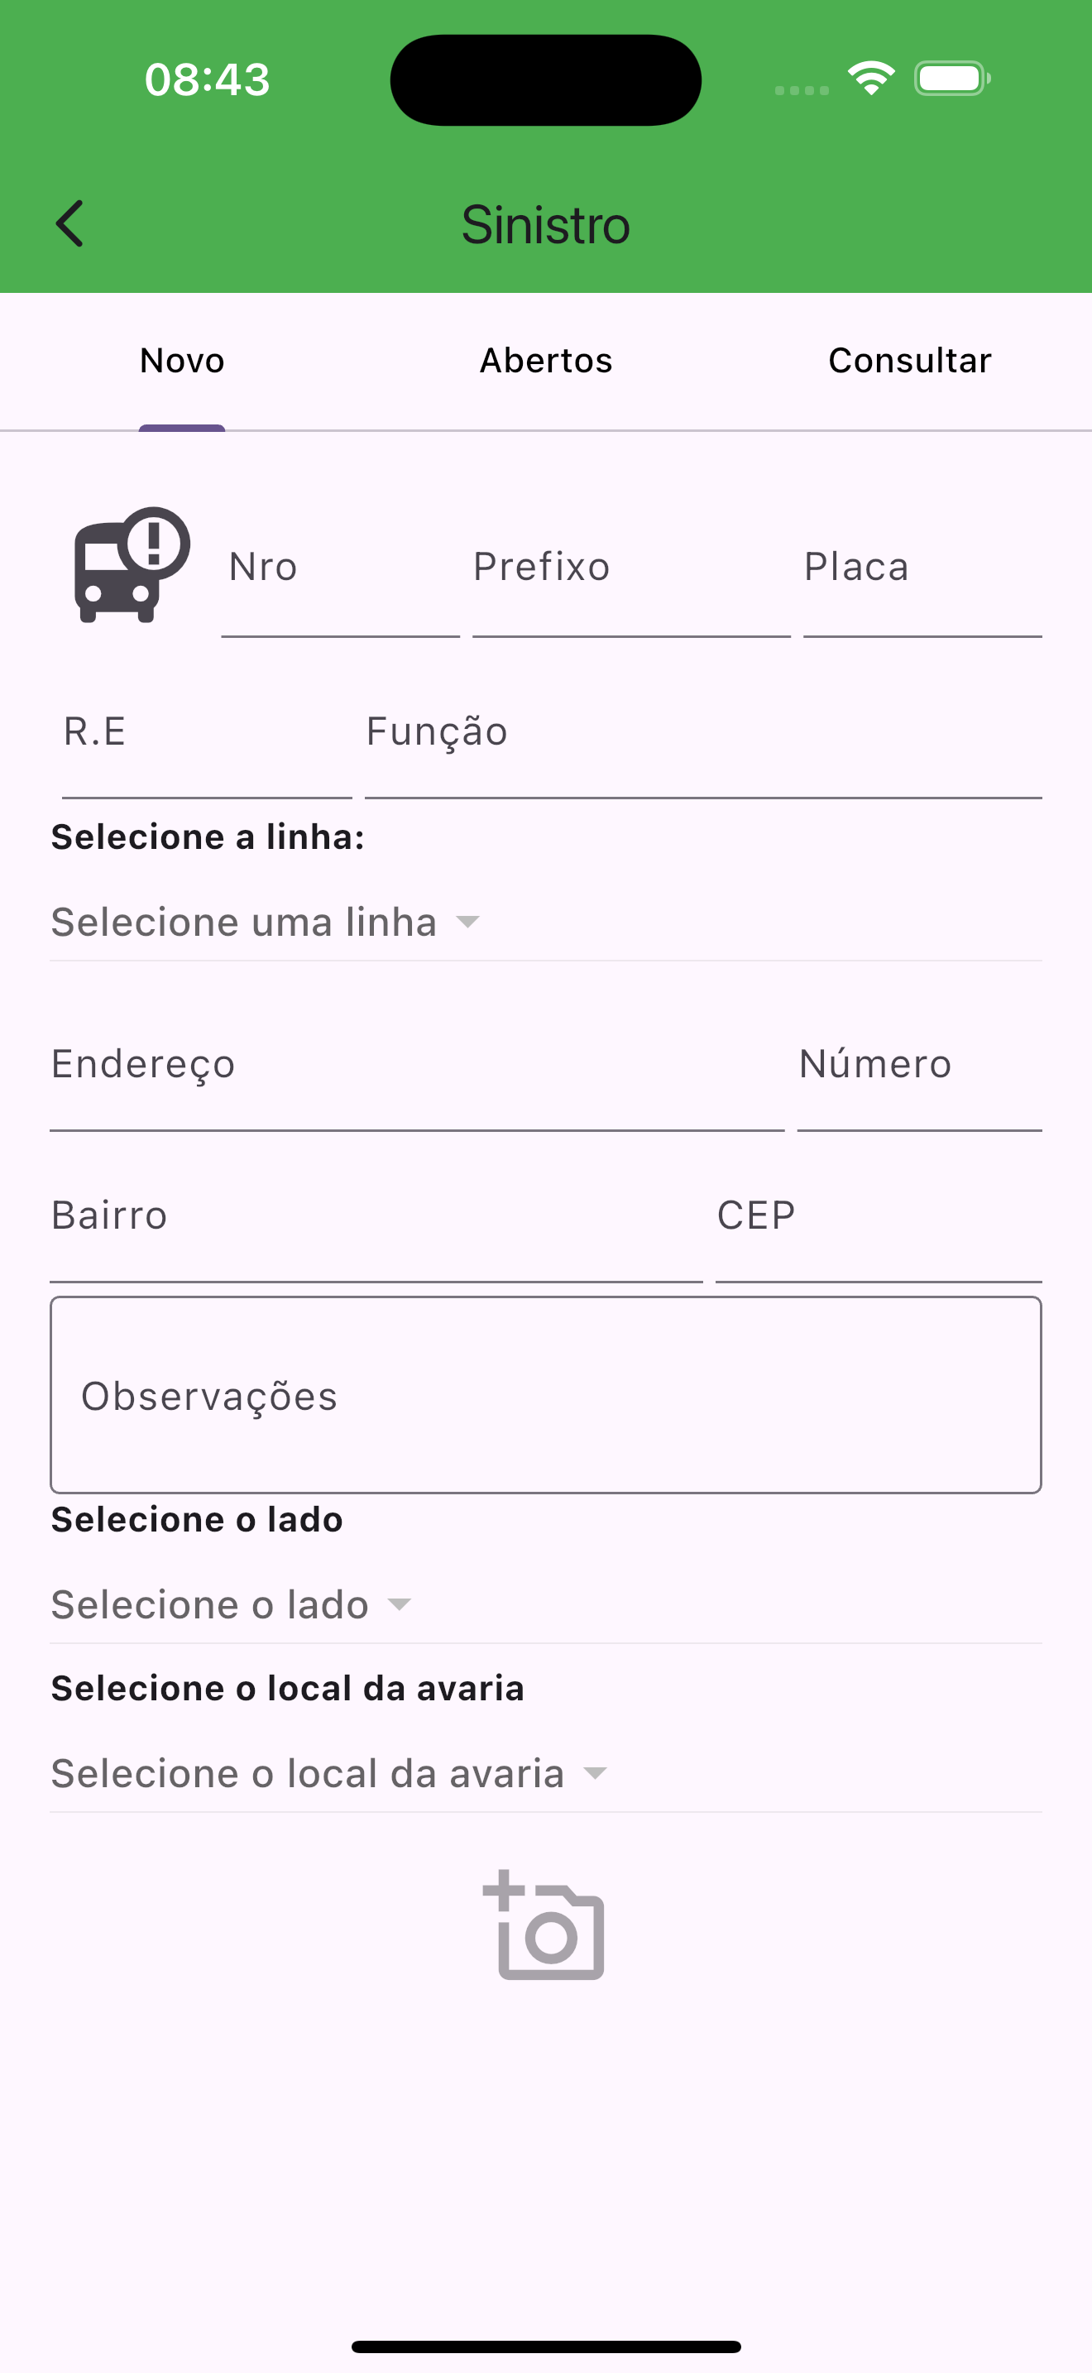
Task: Switch to the Abertos tab
Action: [x=546, y=360]
